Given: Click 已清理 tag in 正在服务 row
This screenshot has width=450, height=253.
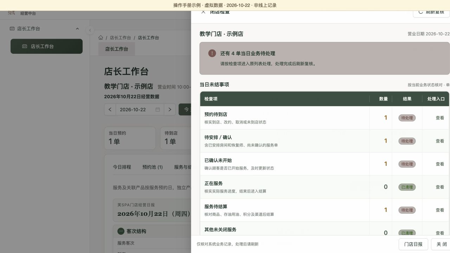Looking at the screenshot, I should [x=407, y=187].
